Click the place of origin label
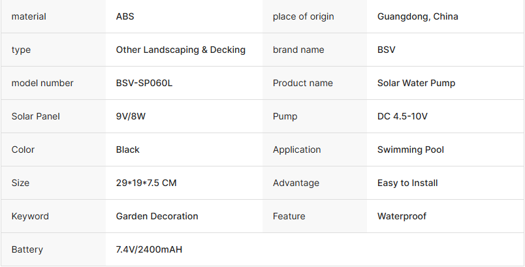The height and width of the screenshot is (267, 525). 303,16
